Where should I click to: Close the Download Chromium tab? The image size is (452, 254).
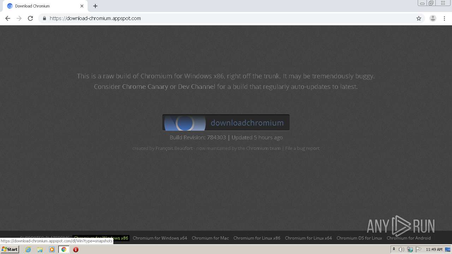pyautogui.click(x=82, y=6)
